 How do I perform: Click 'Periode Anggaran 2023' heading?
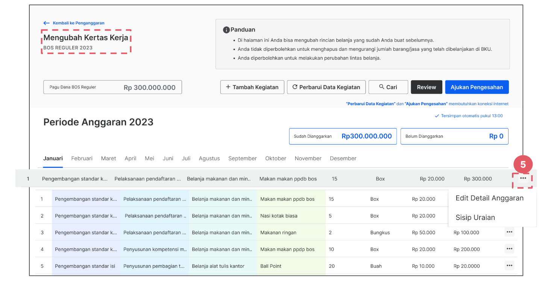pyautogui.click(x=98, y=122)
